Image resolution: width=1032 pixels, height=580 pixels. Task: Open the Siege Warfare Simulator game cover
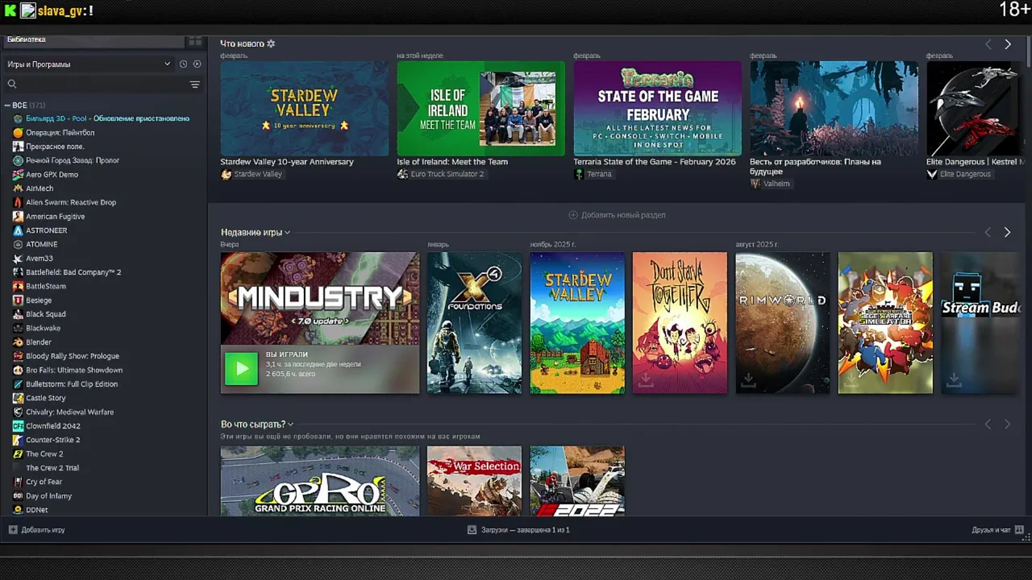(x=885, y=323)
